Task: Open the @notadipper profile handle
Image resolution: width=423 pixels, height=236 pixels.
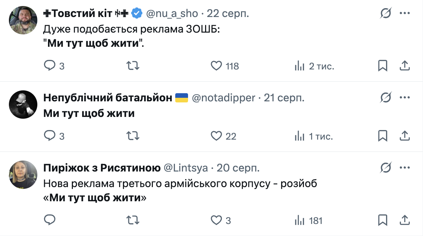Action: [223, 98]
